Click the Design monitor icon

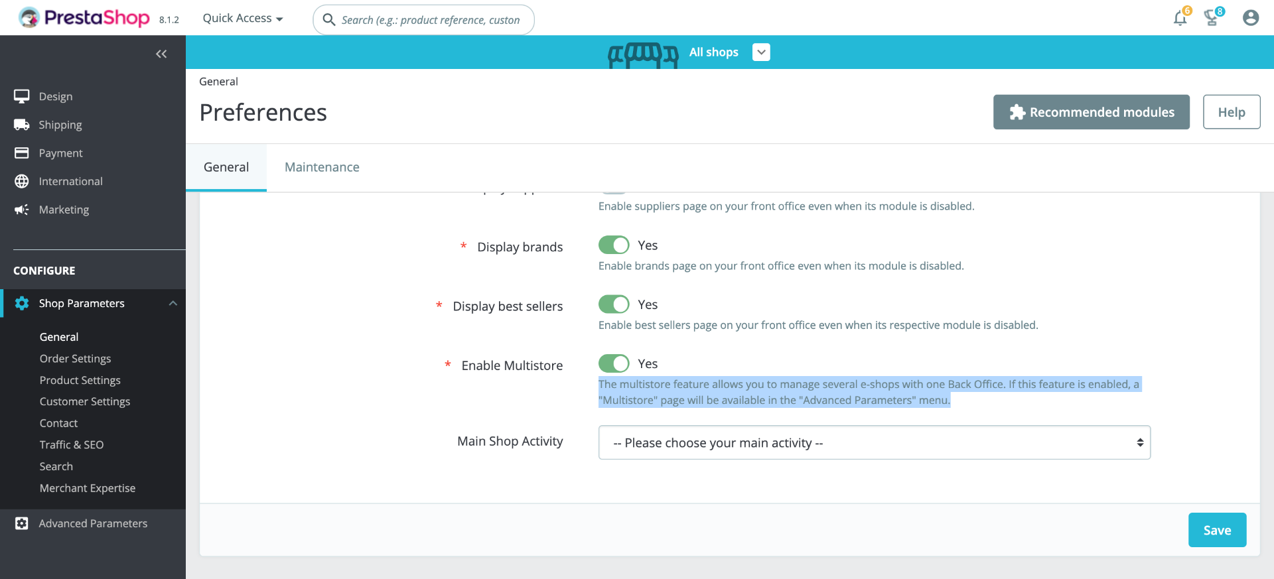22,96
